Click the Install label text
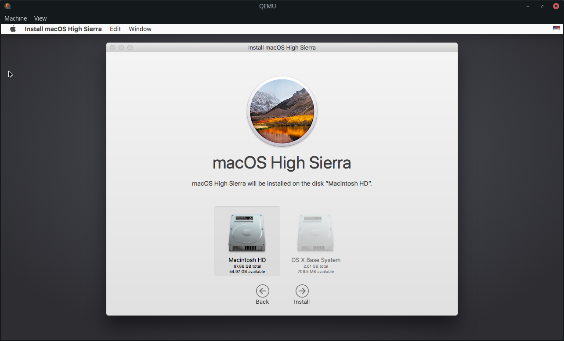The image size is (564, 341). coord(302,302)
